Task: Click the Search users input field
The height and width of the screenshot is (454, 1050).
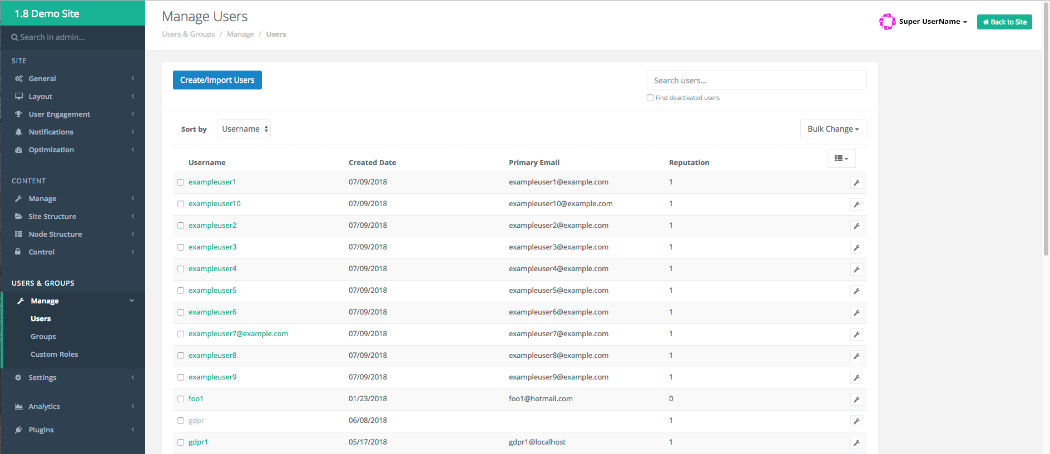Action: pos(756,80)
